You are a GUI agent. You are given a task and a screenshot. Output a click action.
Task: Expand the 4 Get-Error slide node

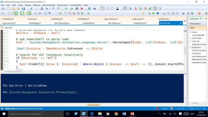190,47
